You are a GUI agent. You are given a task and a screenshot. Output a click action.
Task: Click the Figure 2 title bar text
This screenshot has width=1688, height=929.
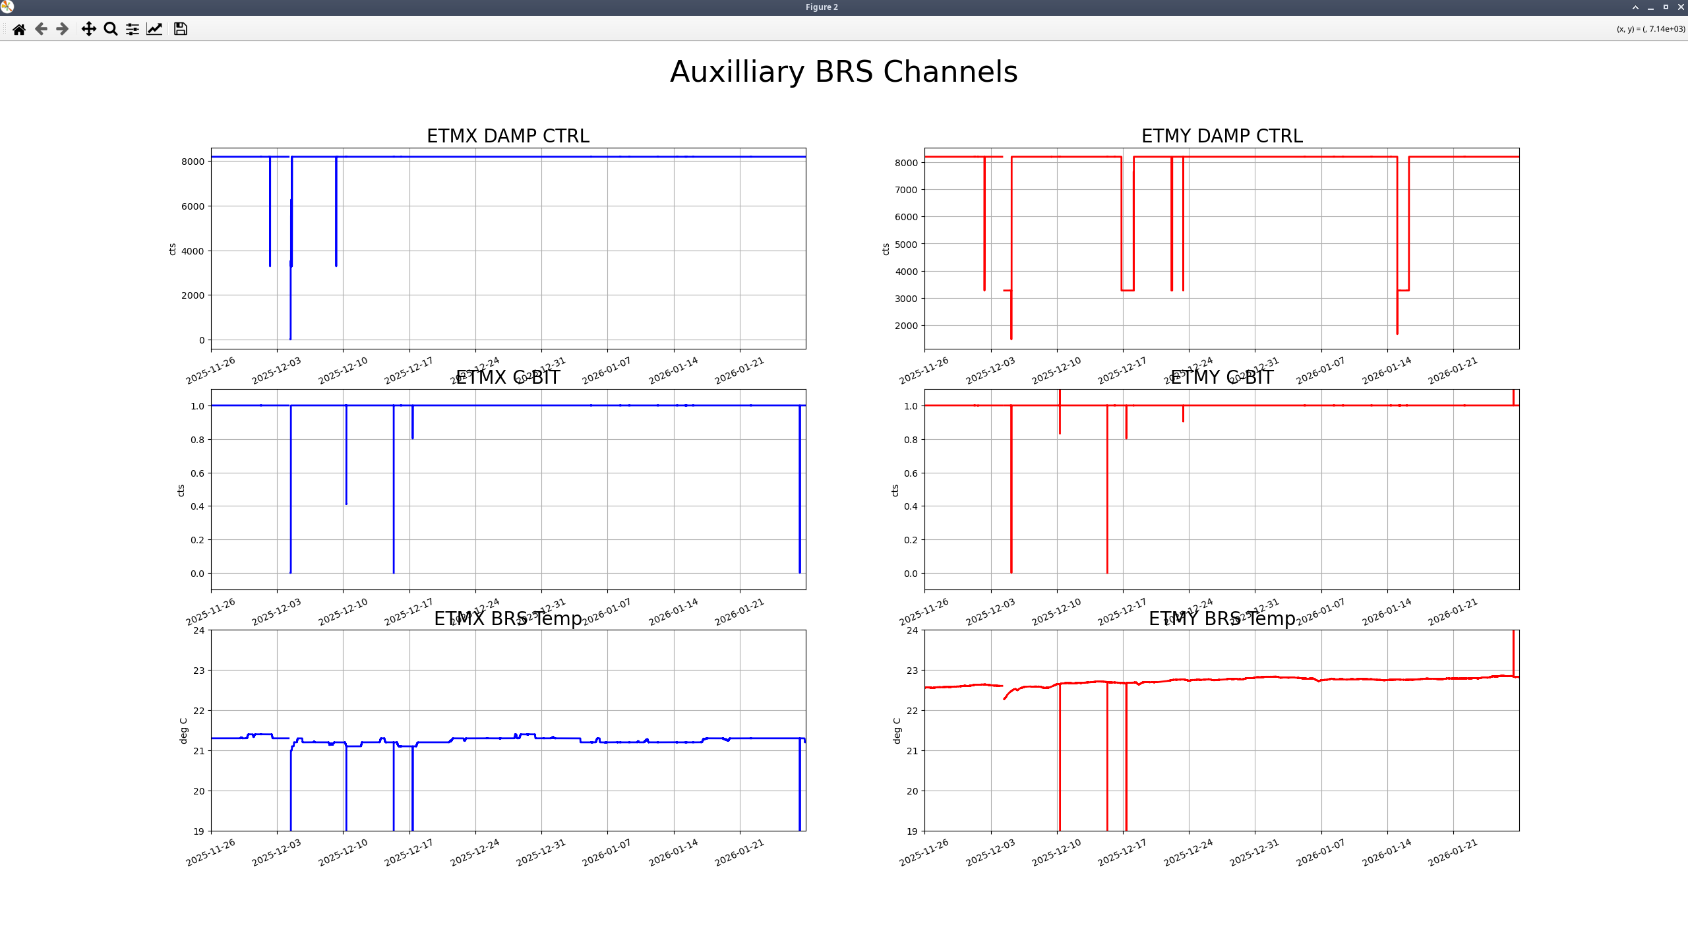point(822,7)
